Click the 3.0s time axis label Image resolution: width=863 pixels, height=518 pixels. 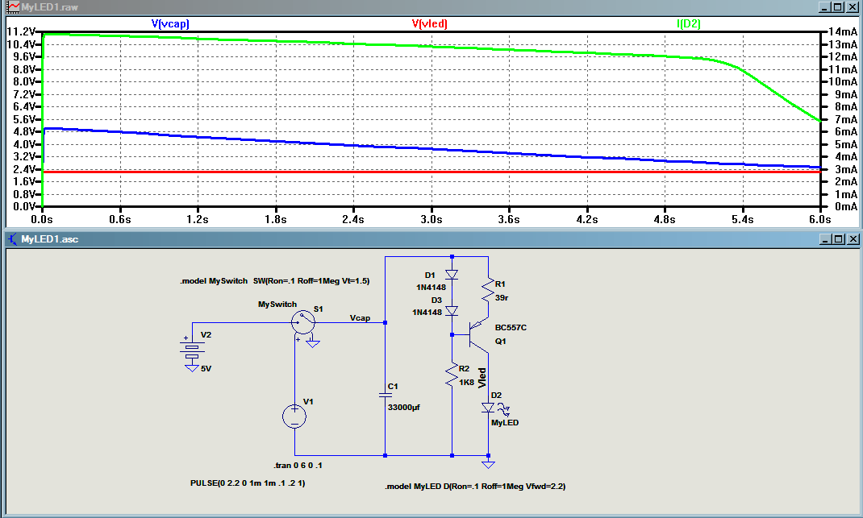pos(431,219)
